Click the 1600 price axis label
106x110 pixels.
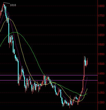(x=101, y=44)
